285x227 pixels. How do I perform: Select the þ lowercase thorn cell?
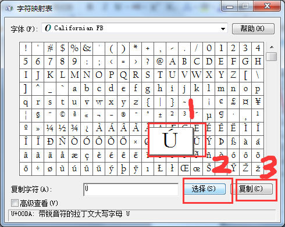[123, 169]
